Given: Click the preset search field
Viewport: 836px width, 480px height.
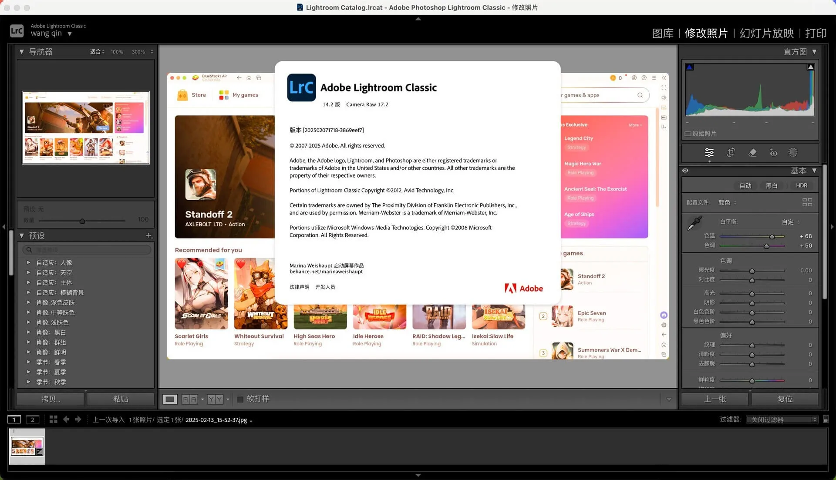Looking at the screenshot, I should click(x=87, y=250).
